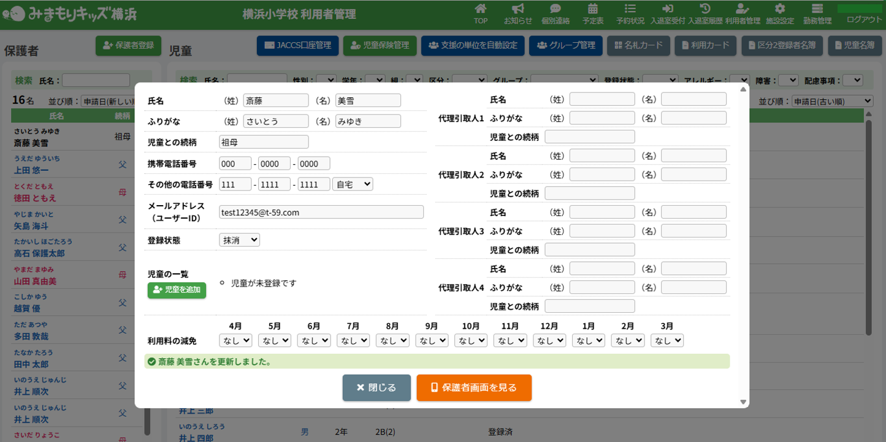Viewport: 886px width, 442px height.
Task: Click the 児童との続柄 field containing 祖母
Action: (264, 142)
